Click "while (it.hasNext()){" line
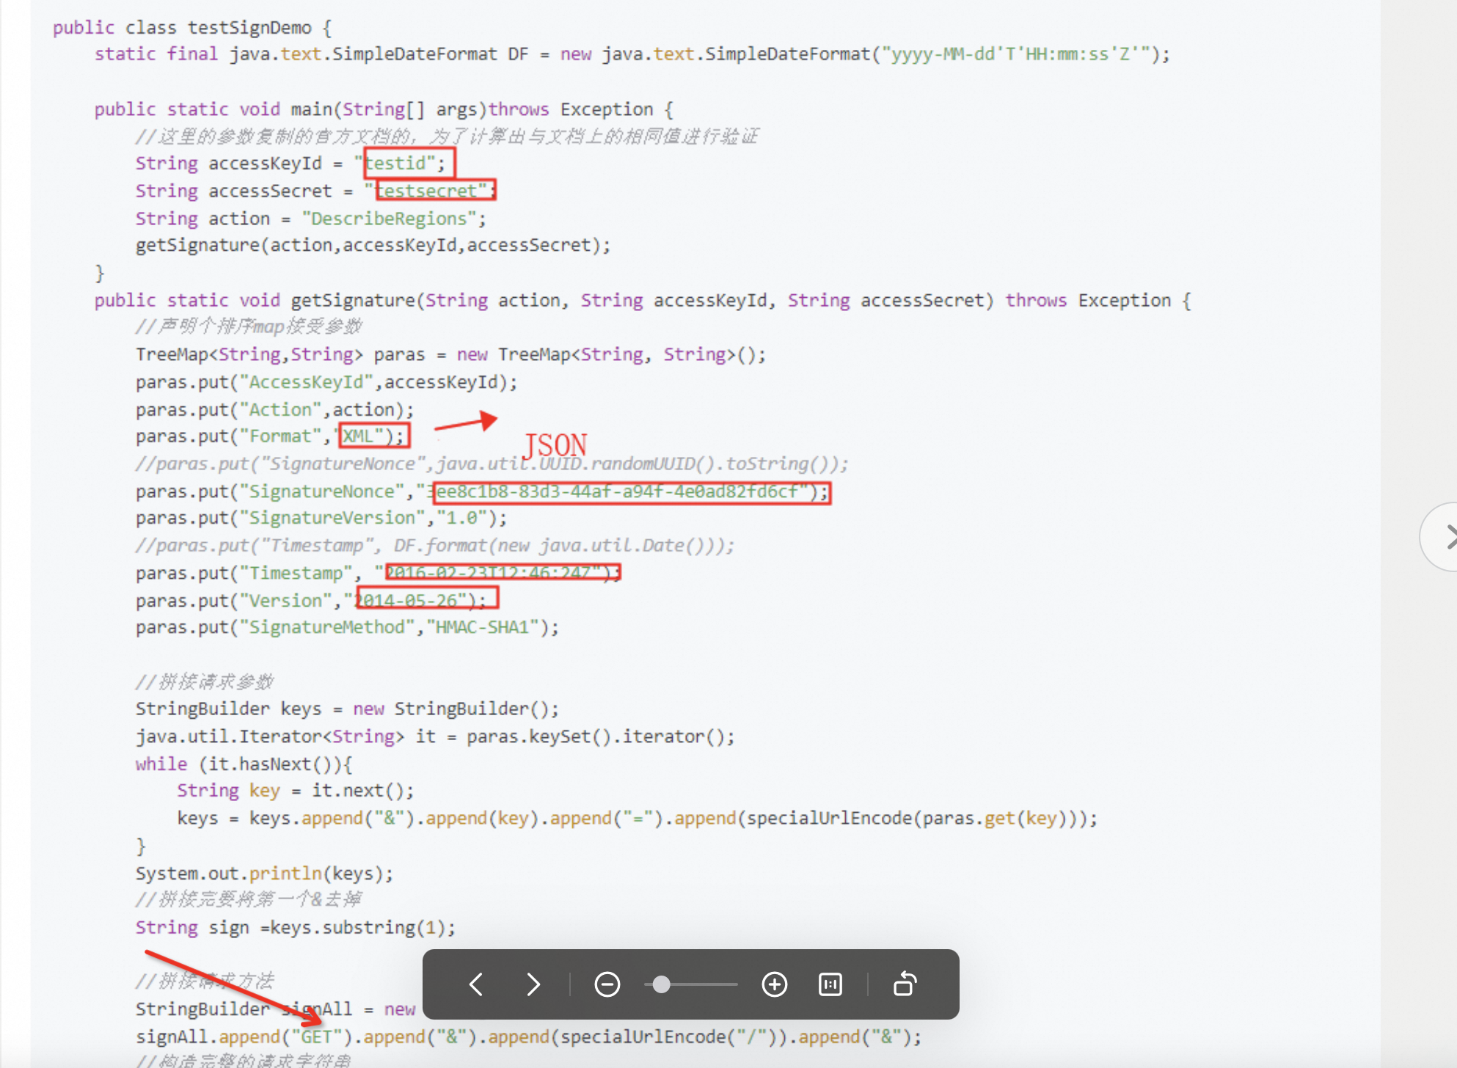The height and width of the screenshot is (1068, 1457). (x=244, y=764)
